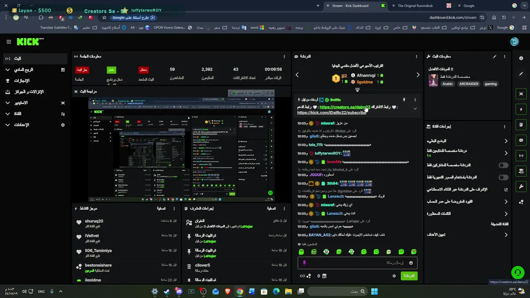Click the broadcast signal icon in the right rail
Viewport: 530px width, 298px height.
[521, 156]
